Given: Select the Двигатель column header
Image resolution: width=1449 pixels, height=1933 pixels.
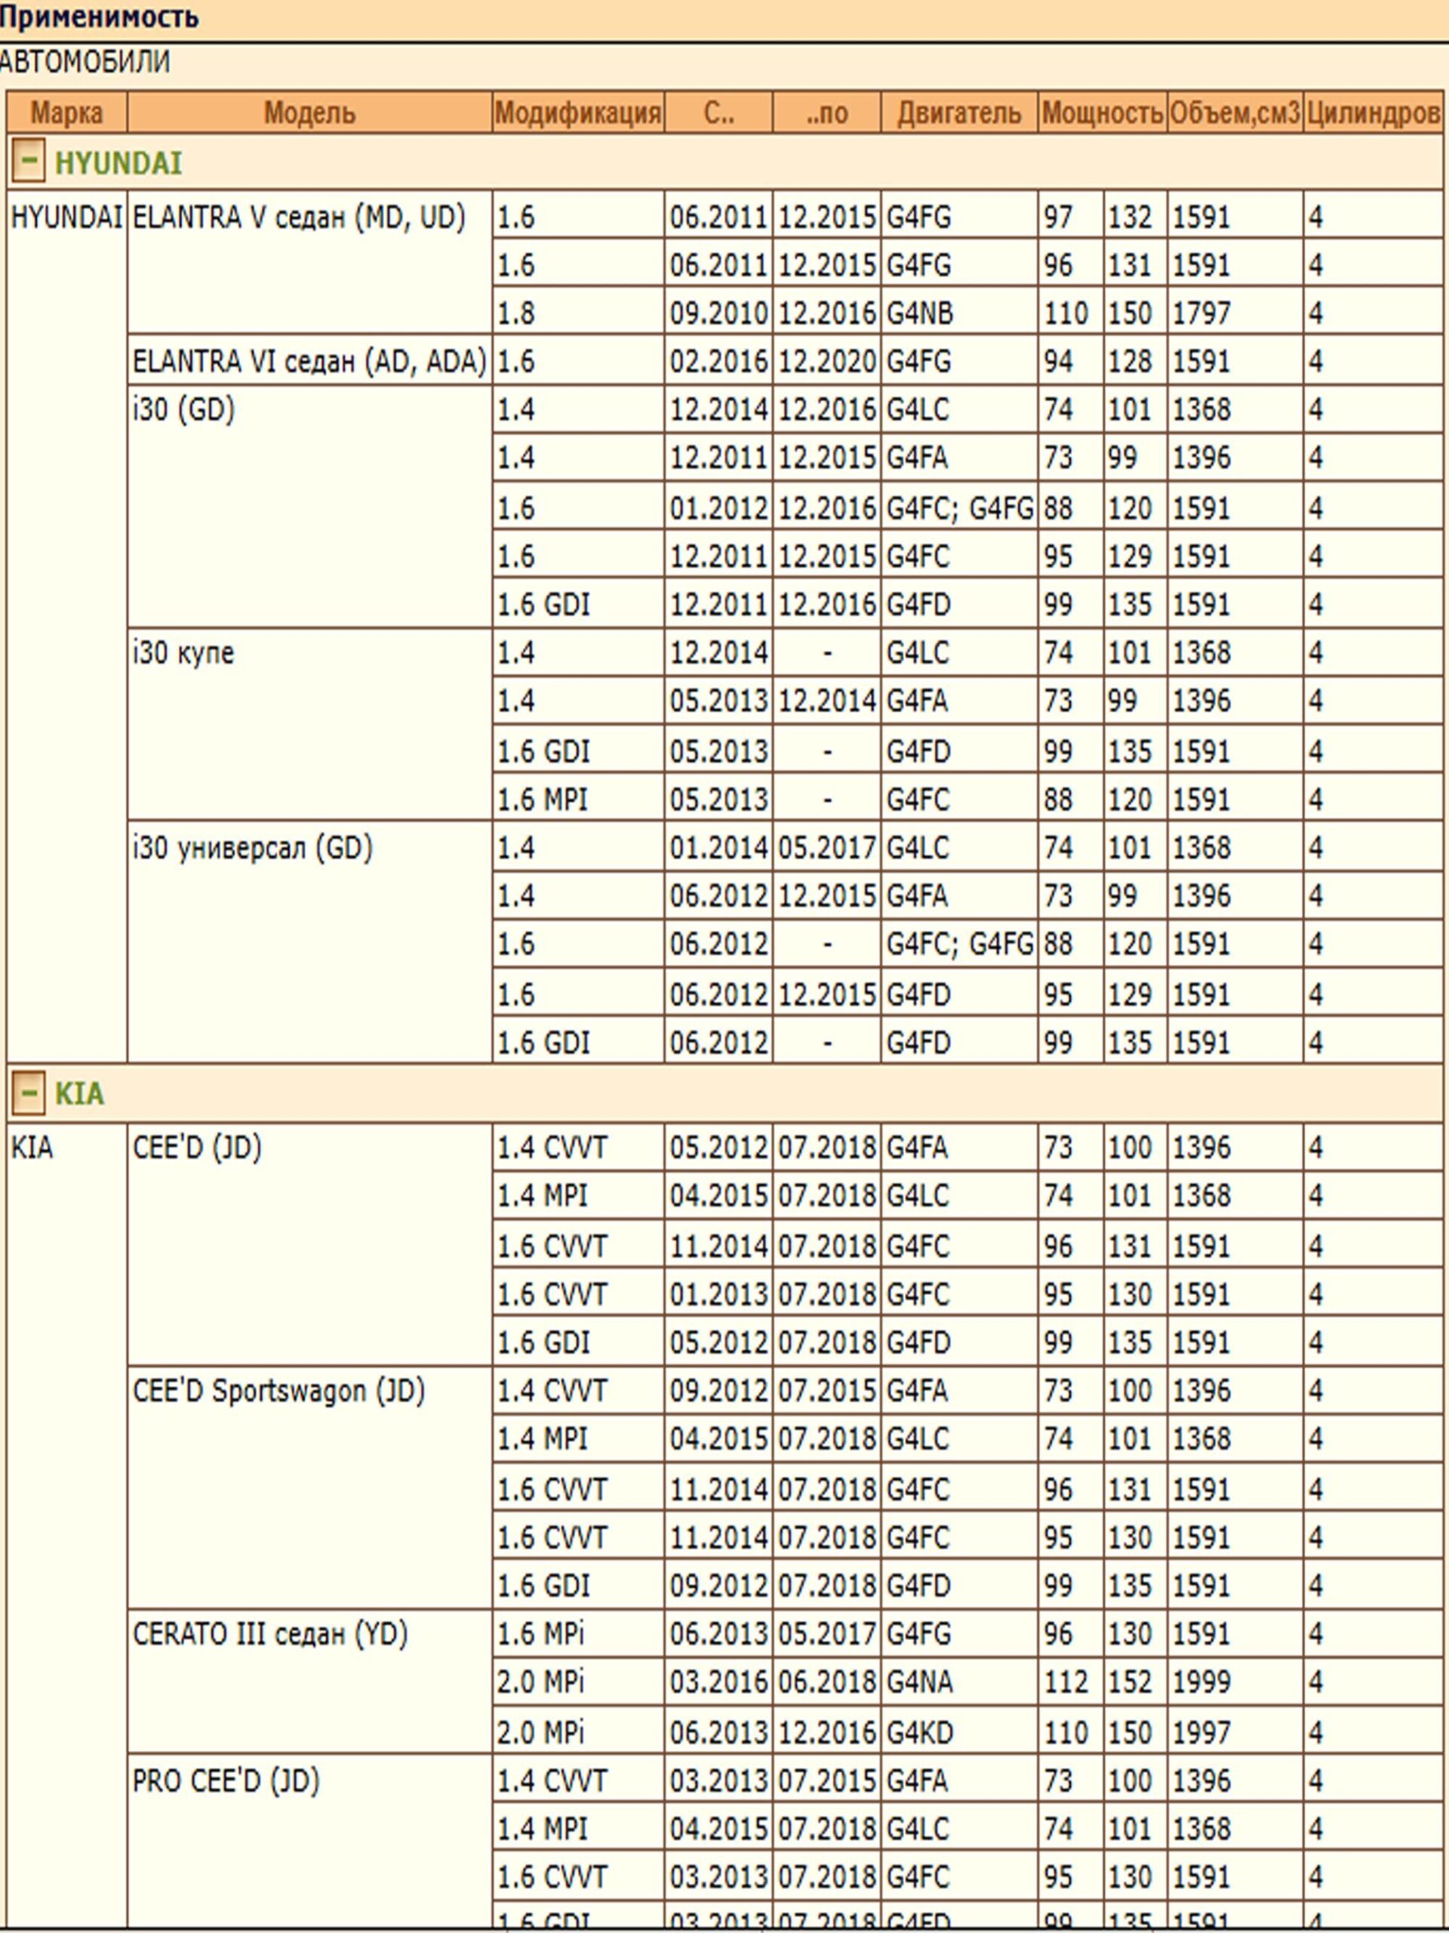Looking at the screenshot, I should (x=959, y=113).
